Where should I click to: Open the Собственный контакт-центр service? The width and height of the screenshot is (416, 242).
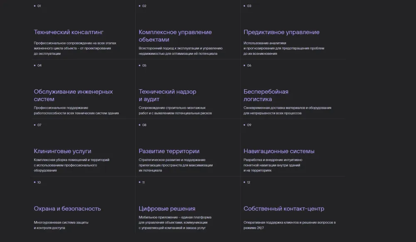coord(284,208)
